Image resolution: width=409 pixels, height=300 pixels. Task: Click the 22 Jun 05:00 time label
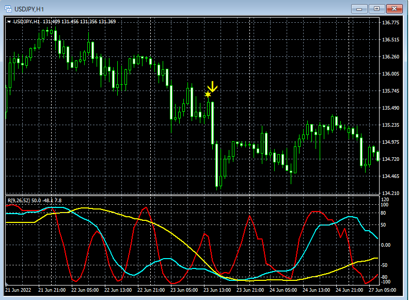[x=85, y=290]
